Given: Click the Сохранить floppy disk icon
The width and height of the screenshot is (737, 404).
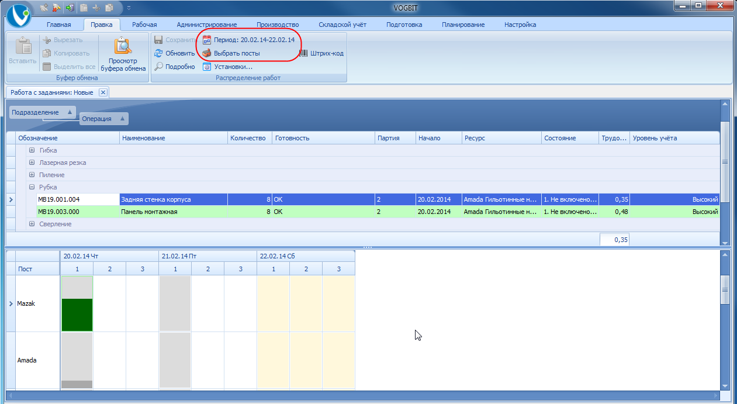Looking at the screenshot, I should click(158, 40).
